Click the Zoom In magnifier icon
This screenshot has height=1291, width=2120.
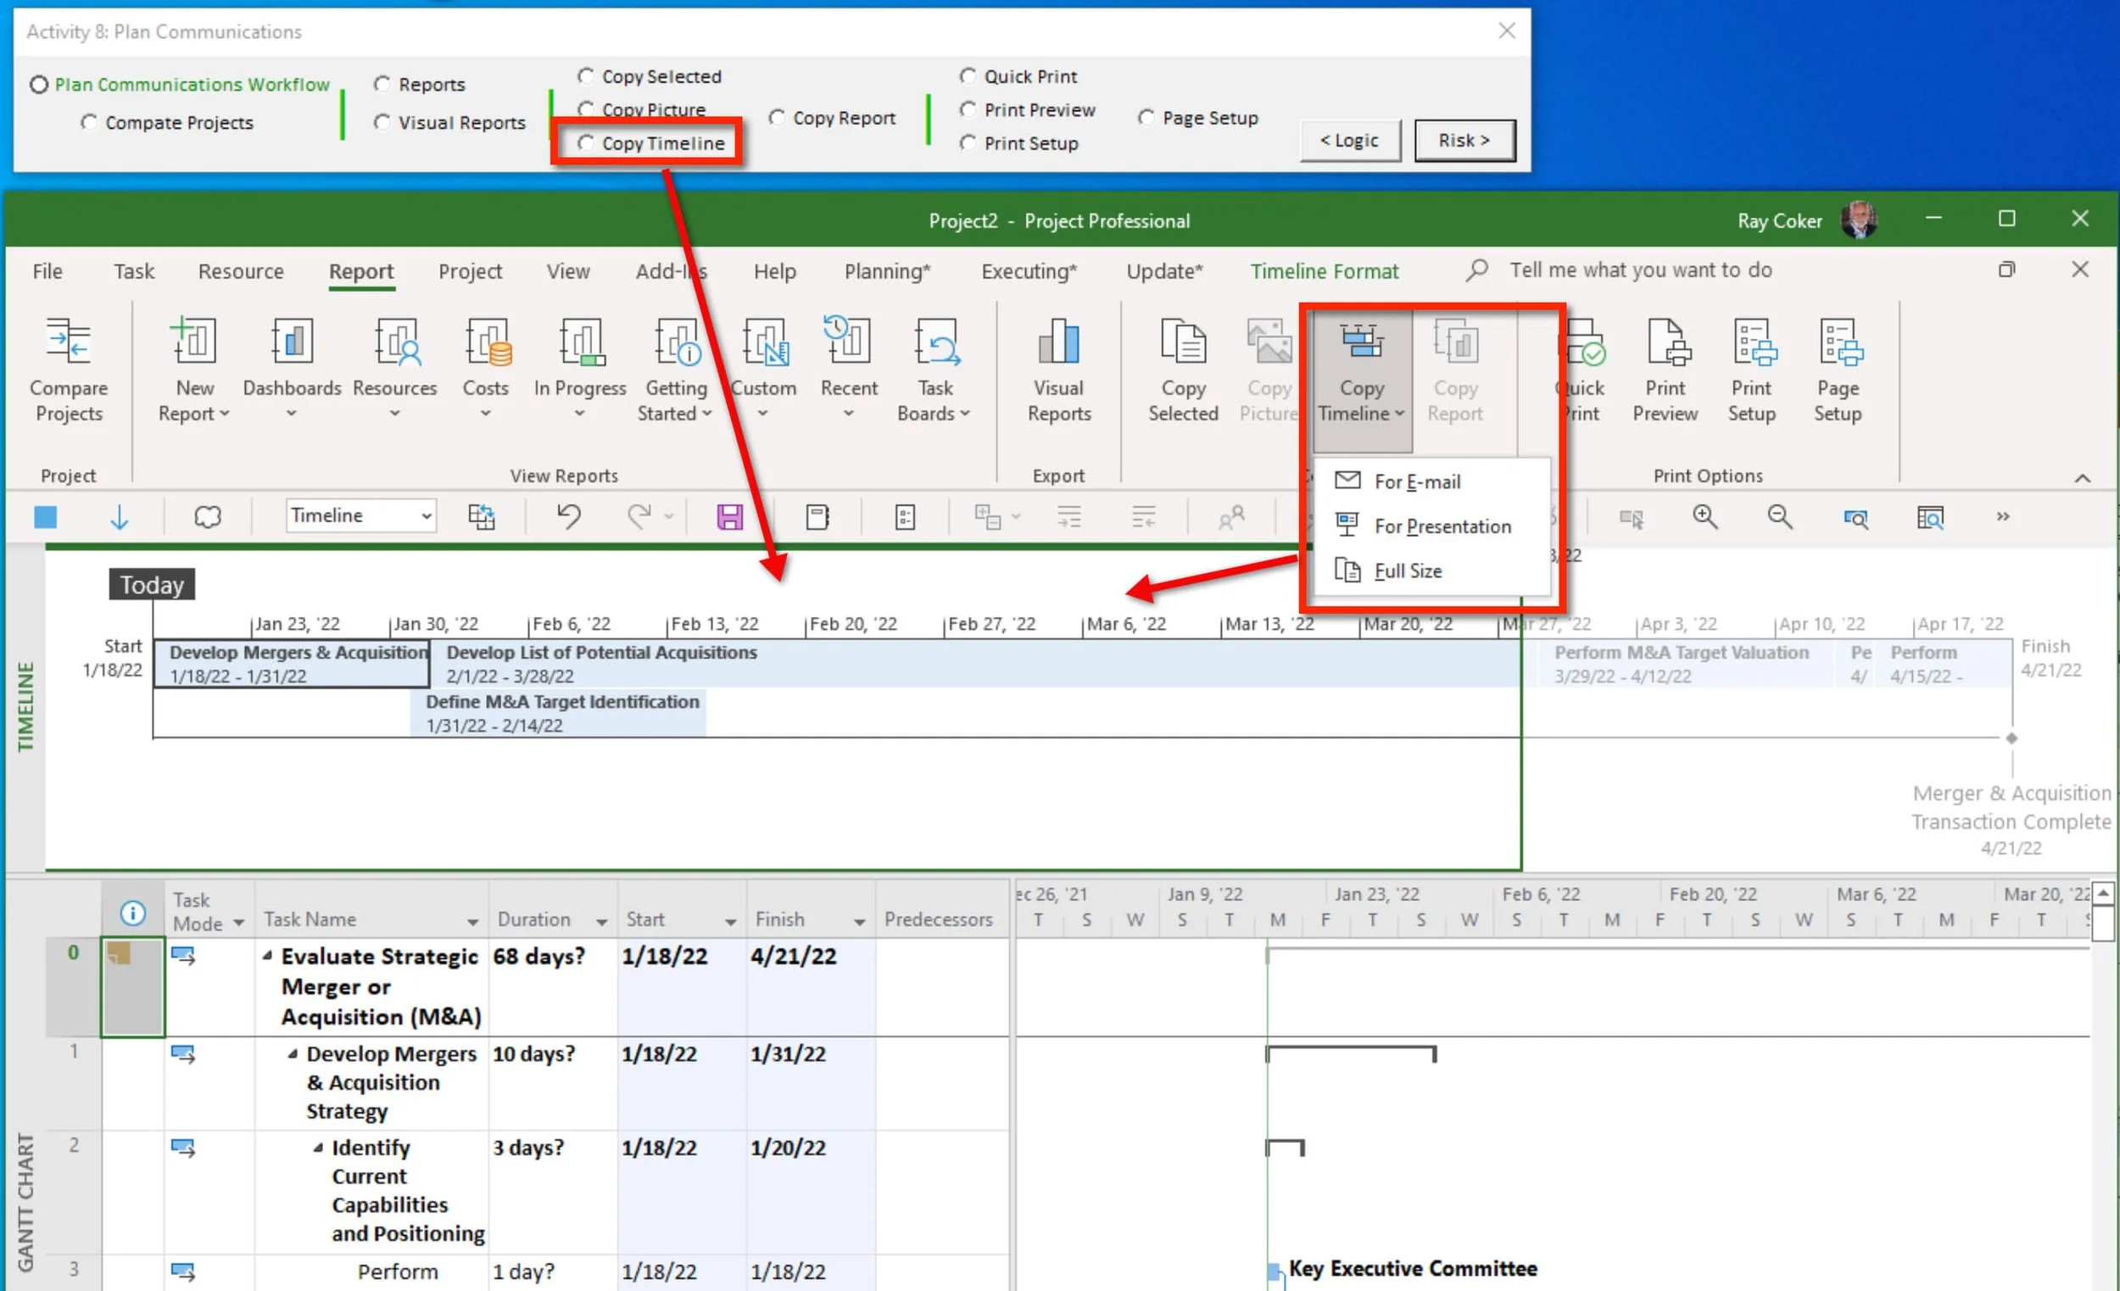pyautogui.click(x=1704, y=517)
